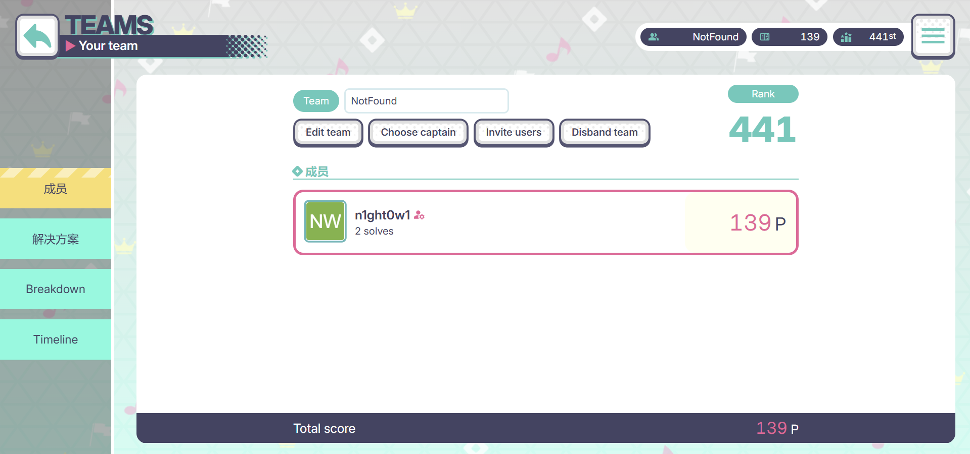Click the ranking podium icon beside 441st
Viewport: 970px width, 454px height.
[846, 37]
